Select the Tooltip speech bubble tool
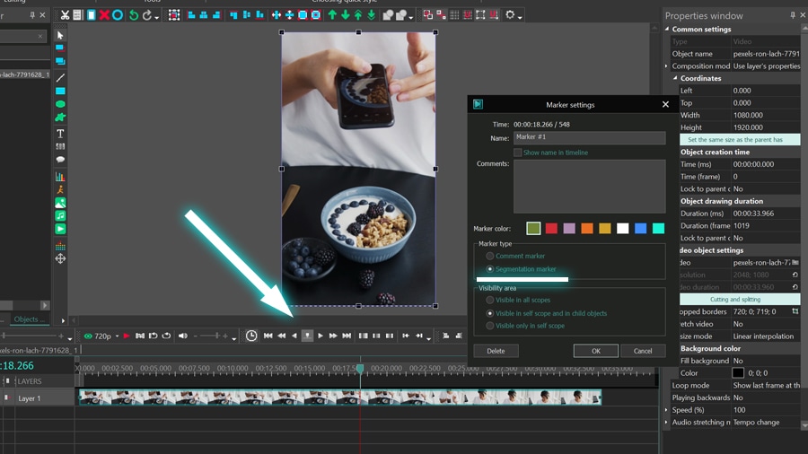808x454 pixels. click(x=60, y=160)
